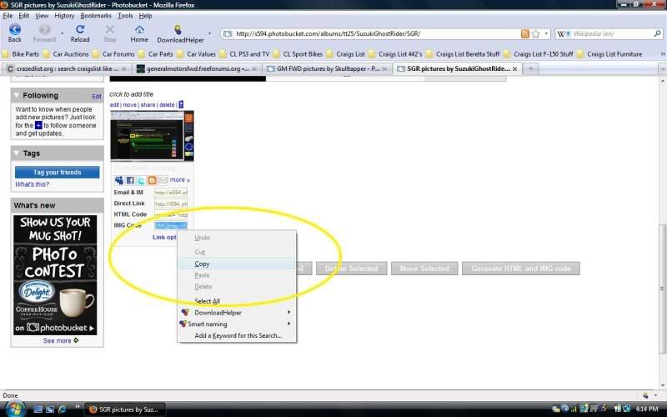The height and width of the screenshot is (417, 667).
Task: Collapse the Following panel
Action: [x=18, y=96]
